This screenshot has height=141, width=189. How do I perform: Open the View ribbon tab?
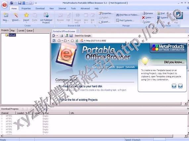pos(51,9)
